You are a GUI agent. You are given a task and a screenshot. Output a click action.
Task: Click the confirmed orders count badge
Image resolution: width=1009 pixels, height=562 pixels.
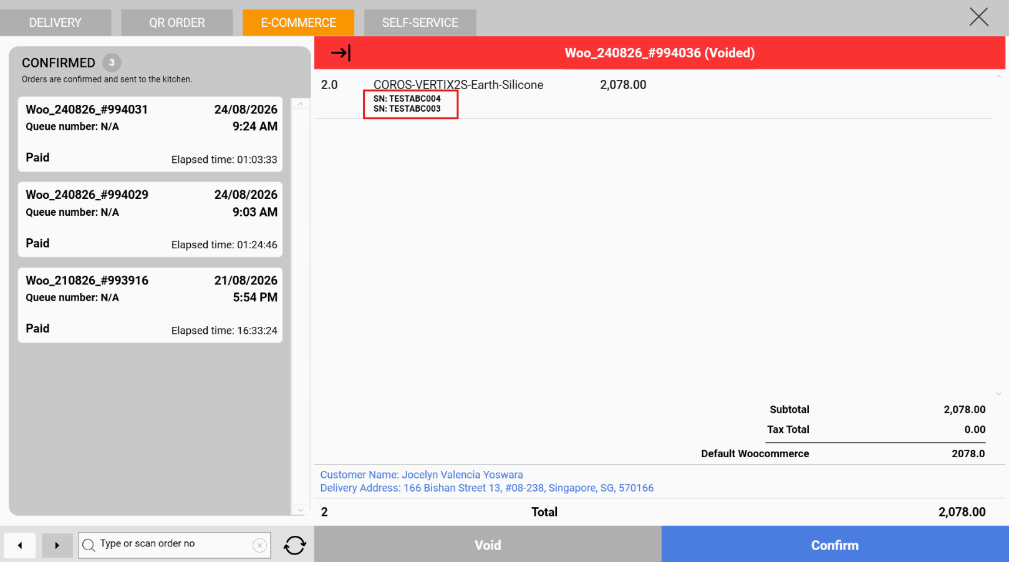[112, 62]
